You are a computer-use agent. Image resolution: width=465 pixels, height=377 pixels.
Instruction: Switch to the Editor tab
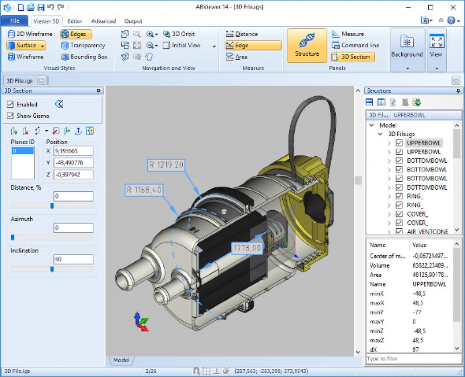click(x=74, y=21)
